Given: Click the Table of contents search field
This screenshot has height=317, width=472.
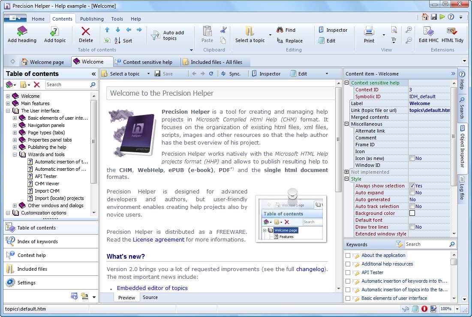Looking at the screenshot, I should click(x=67, y=85).
